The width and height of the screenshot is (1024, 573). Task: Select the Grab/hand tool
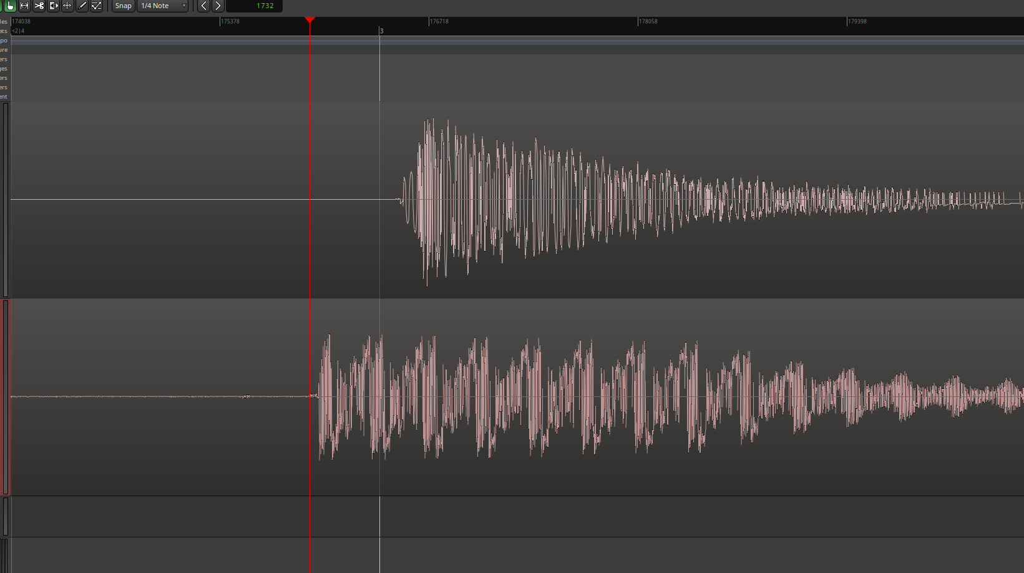click(10, 6)
